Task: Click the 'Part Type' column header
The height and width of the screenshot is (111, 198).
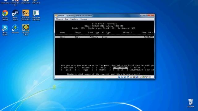Action: click(94, 32)
